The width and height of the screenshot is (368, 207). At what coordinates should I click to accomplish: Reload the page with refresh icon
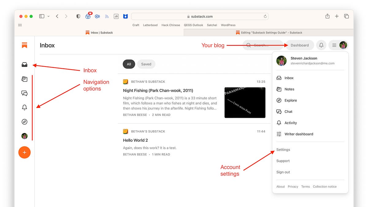[265, 16]
